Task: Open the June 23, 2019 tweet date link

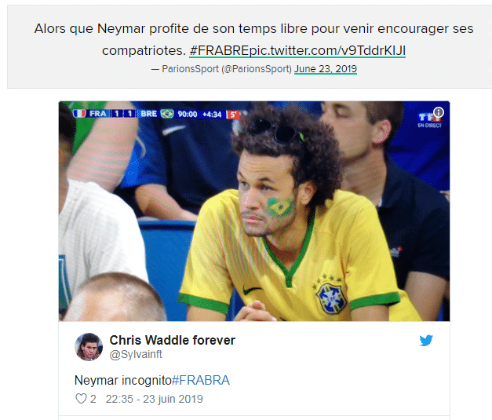Action: [326, 69]
